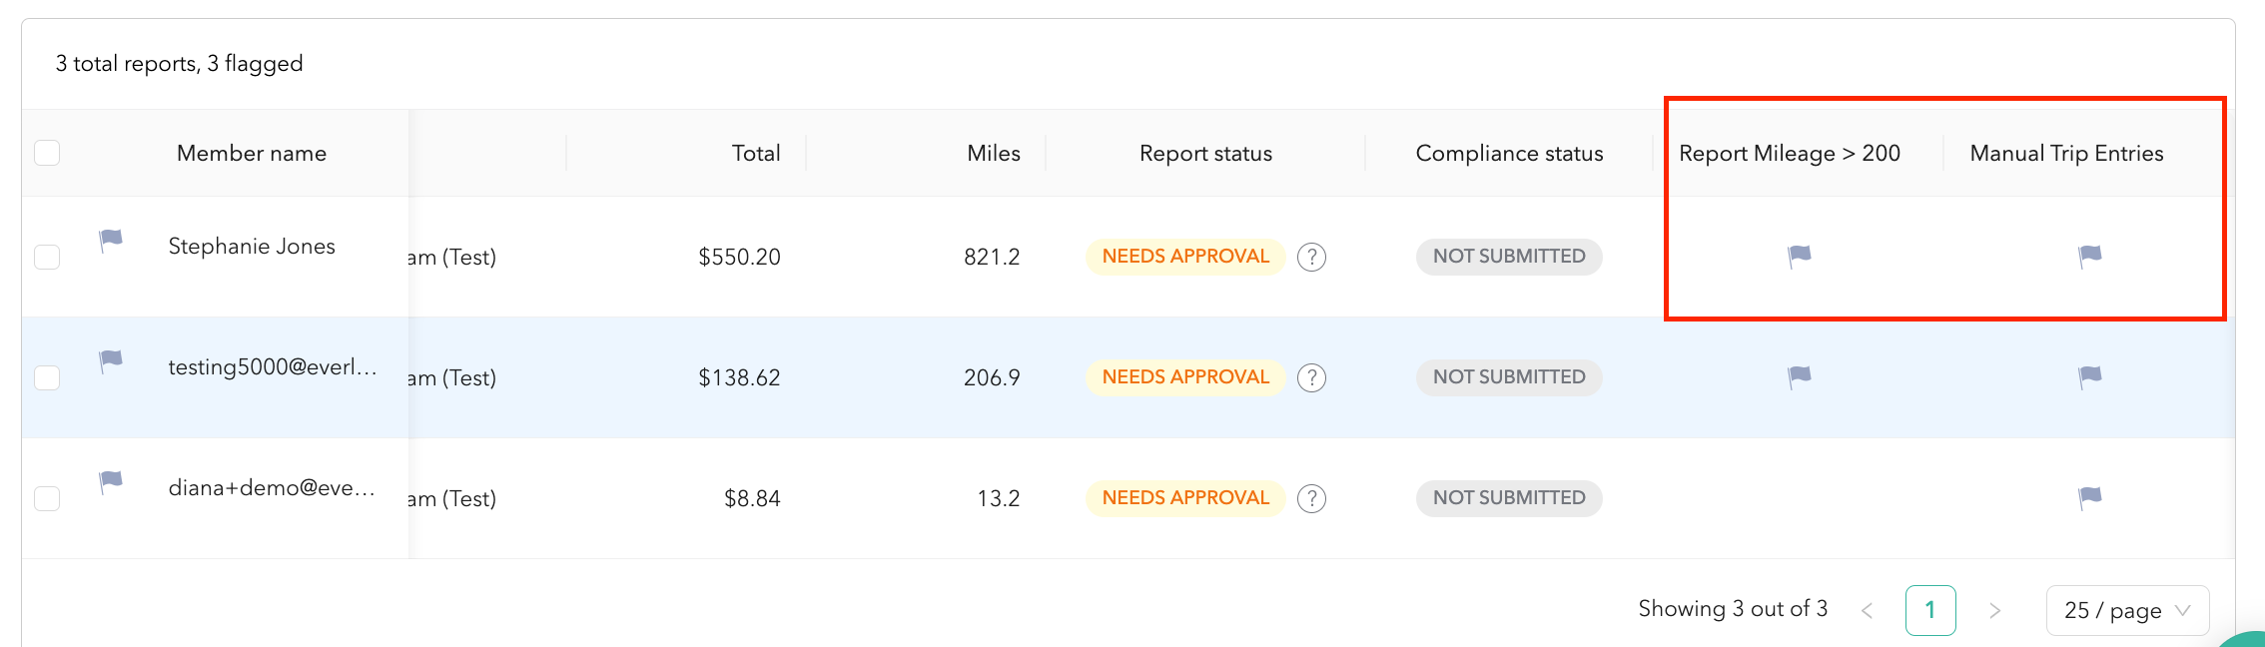Select the testing5000 row checkbox
2265x647 pixels.
coord(47,377)
